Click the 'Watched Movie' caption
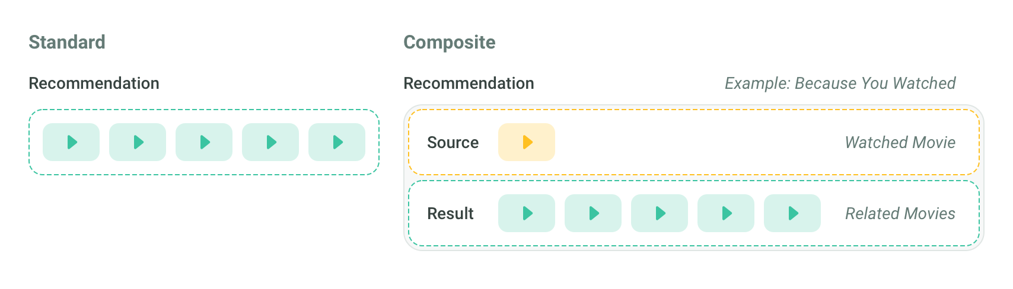1013x289 pixels. [900, 143]
